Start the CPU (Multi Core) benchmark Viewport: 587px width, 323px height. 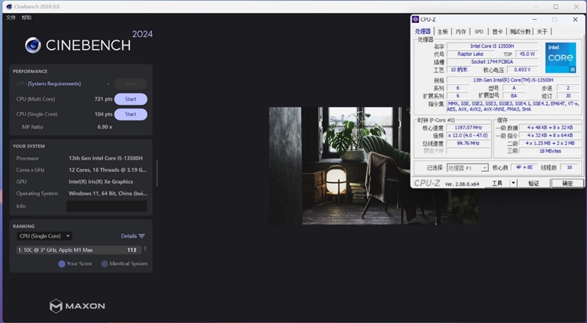131,99
